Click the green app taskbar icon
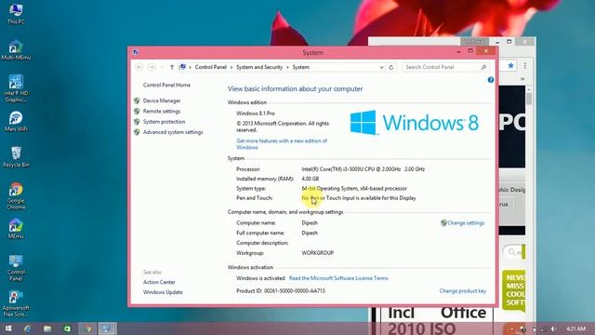The height and width of the screenshot is (335, 595). tap(67, 328)
